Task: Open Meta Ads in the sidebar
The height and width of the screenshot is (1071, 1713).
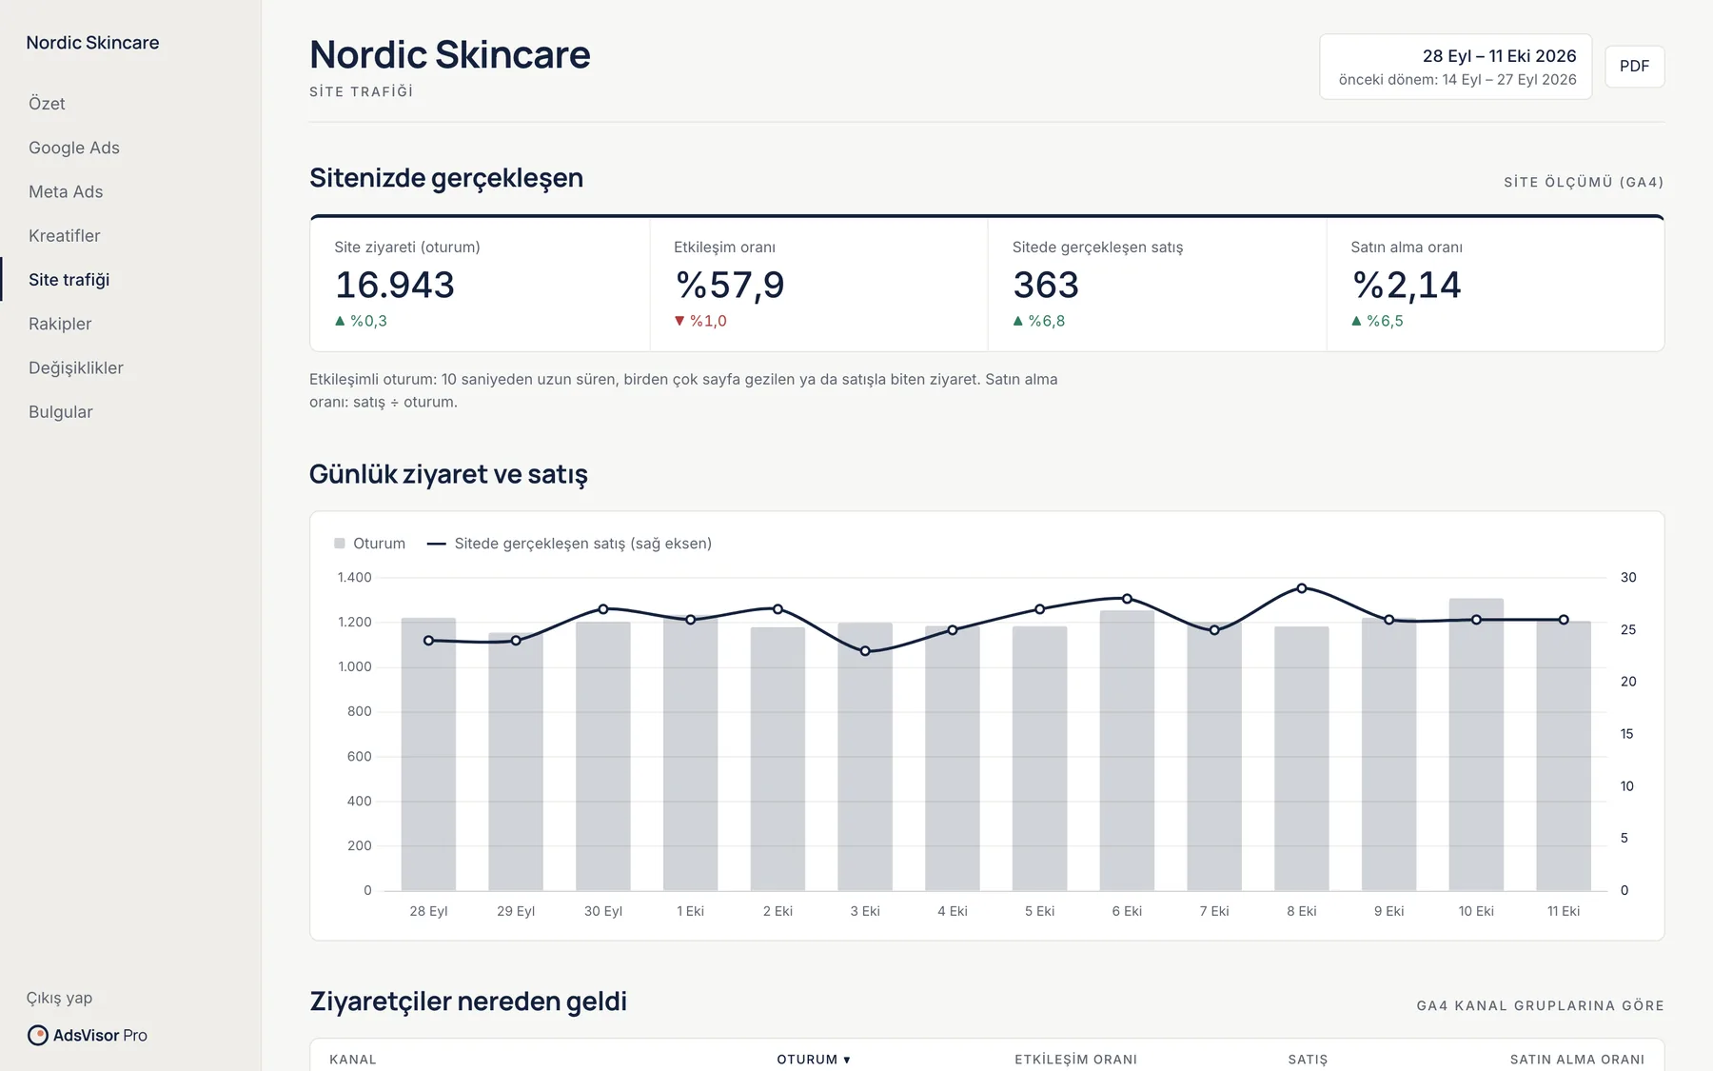Action: coord(66,191)
